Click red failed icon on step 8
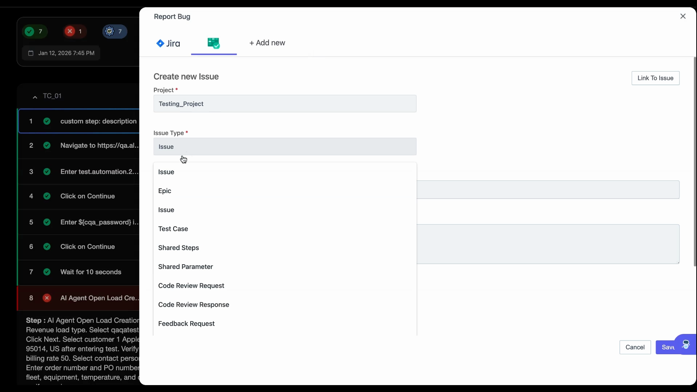697x392 pixels. 47,298
